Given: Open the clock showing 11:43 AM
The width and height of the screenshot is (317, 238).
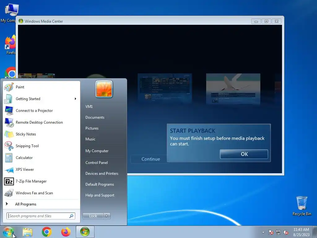Looking at the screenshot, I should [x=301, y=232].
